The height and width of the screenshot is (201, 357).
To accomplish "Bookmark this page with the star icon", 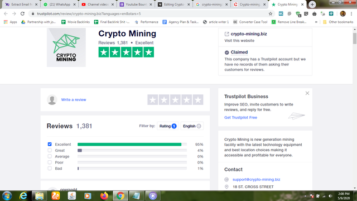I will pyautogui.click(x=270, y=13).
